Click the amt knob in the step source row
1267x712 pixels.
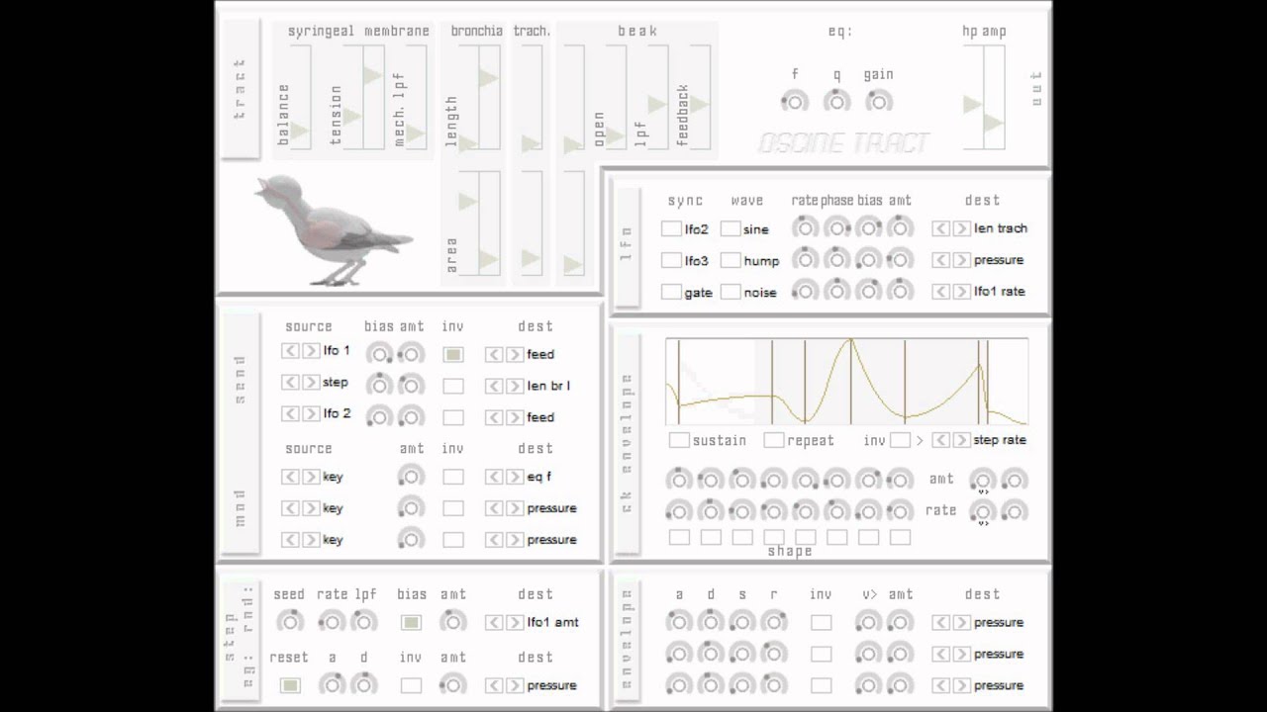pos(410,386)
